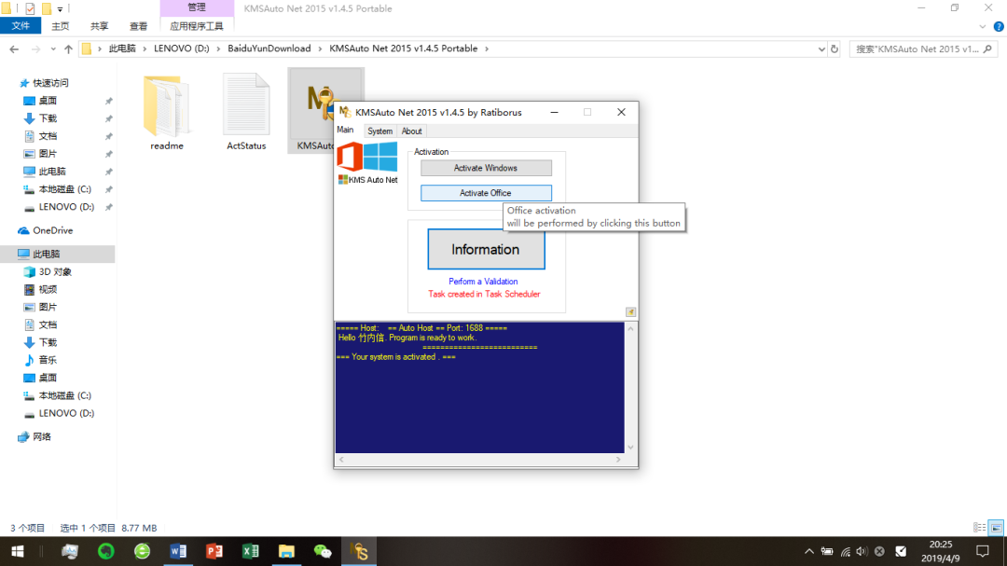Open the About tab in KMSAuto

pyautogui.click(x=412, y=131)
